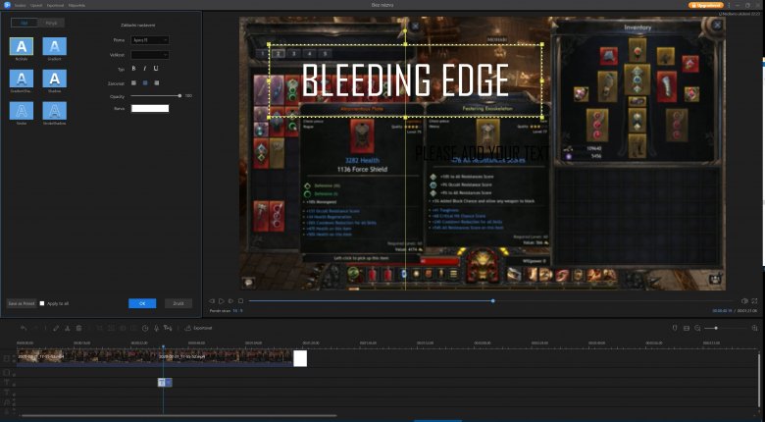Open the size (Velikost) dropdown

[x=150, y=55]
